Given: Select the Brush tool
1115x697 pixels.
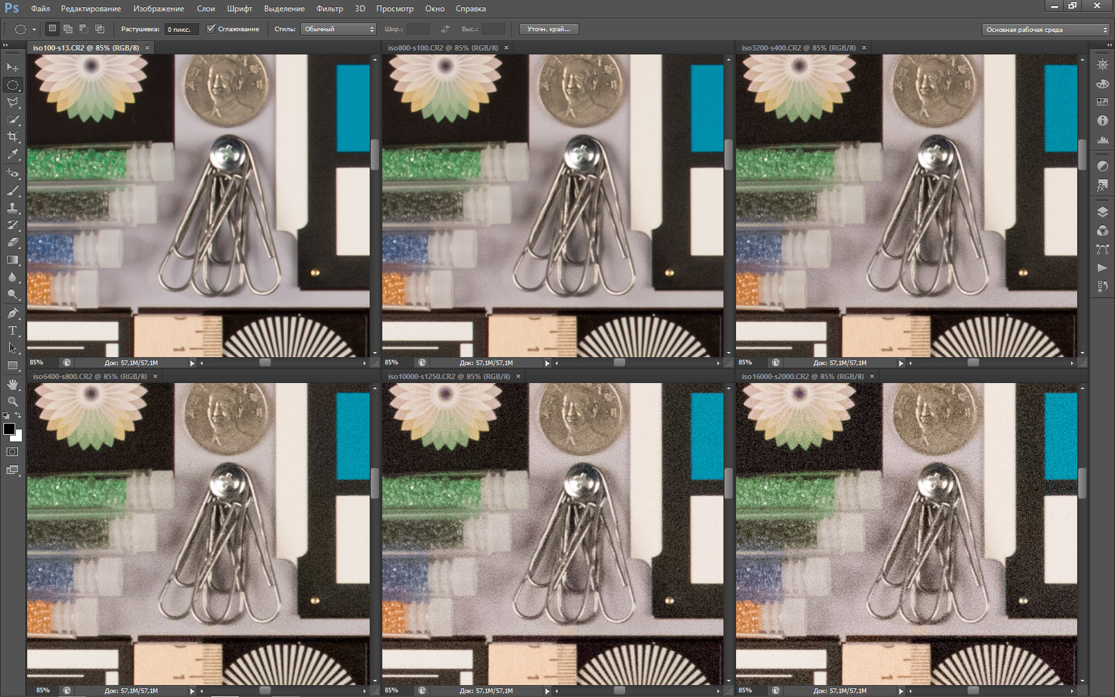Looking at the screenshot, I should [x=13, y=191].
